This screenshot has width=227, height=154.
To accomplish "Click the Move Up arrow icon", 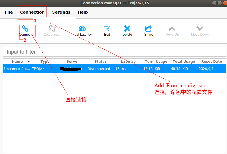I will click(x=172, y=28).
